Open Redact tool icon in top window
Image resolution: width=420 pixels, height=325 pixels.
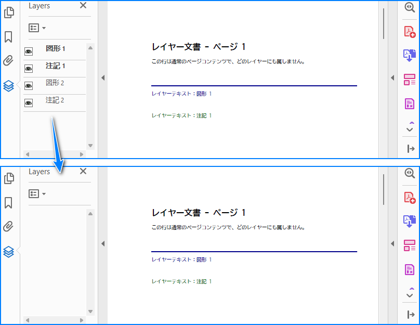pos(410,103)
